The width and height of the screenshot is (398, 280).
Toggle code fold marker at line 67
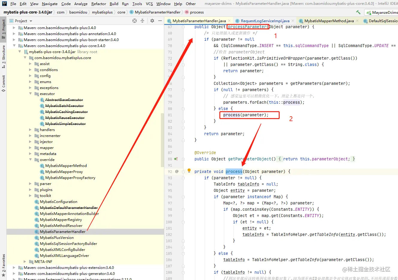pos(183,27)
